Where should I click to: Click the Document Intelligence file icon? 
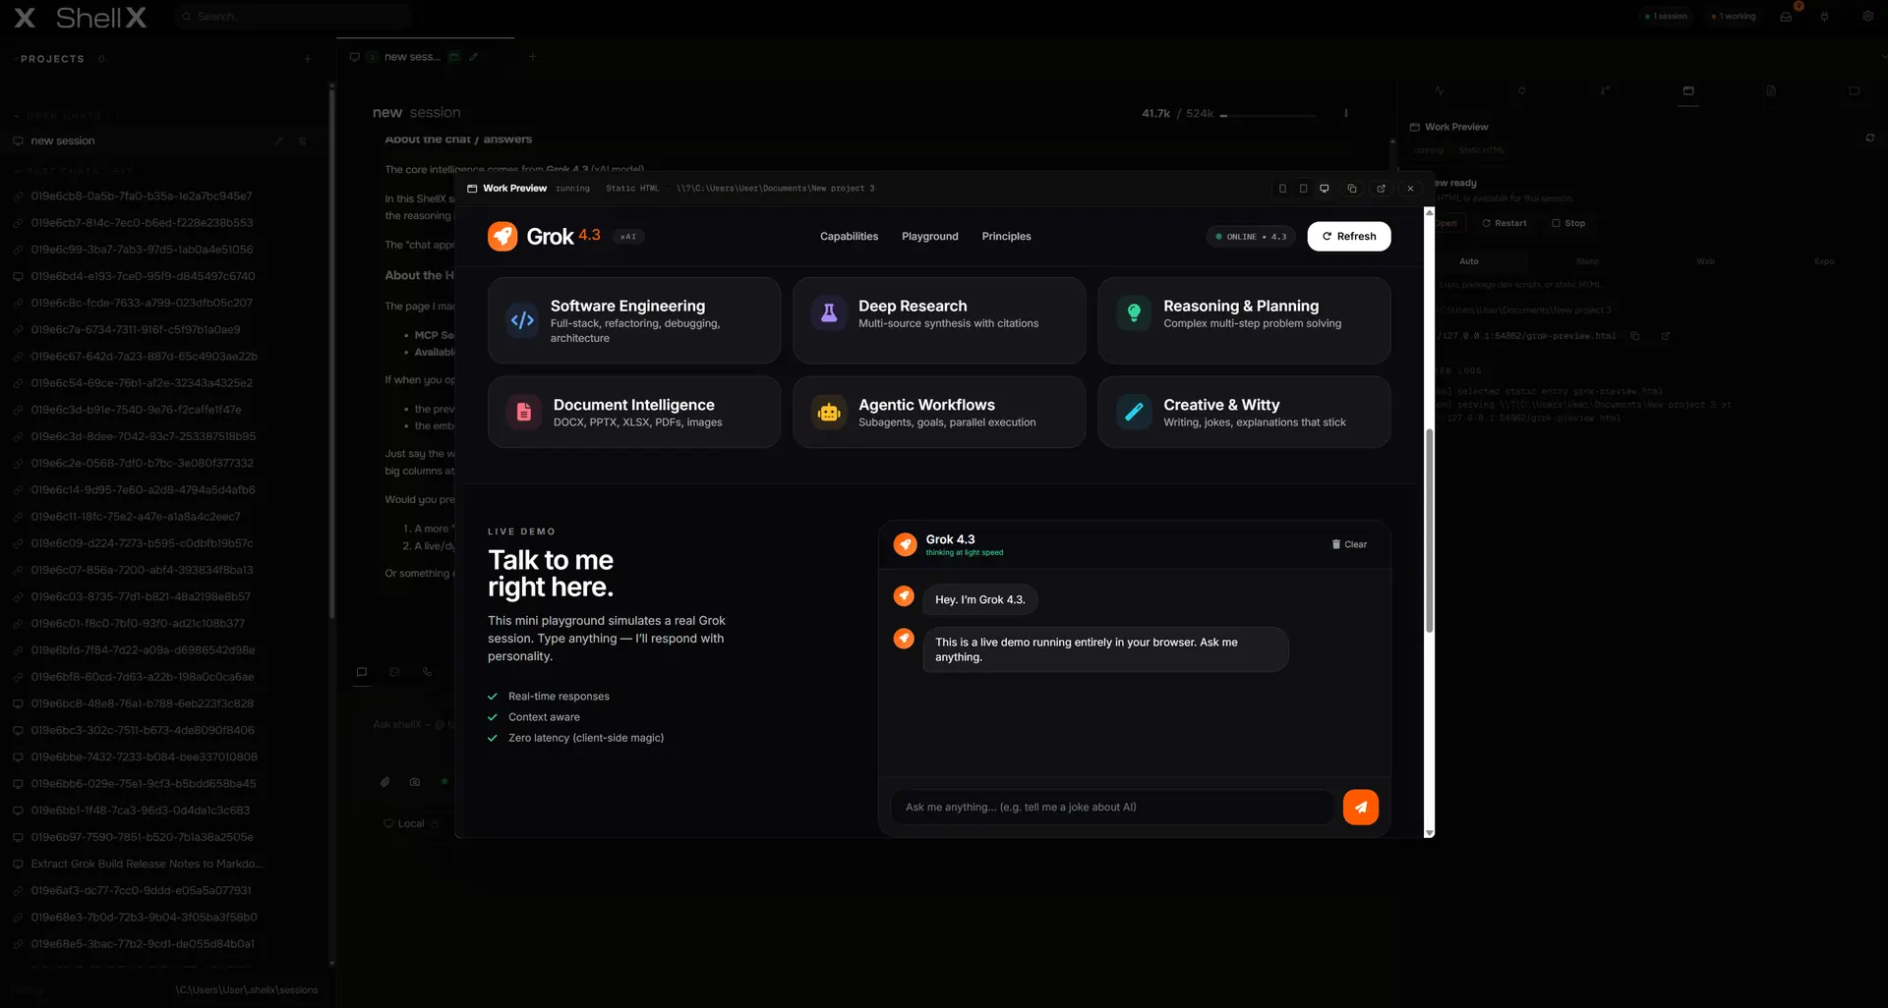pyautogui.click(x=524, y=412)
